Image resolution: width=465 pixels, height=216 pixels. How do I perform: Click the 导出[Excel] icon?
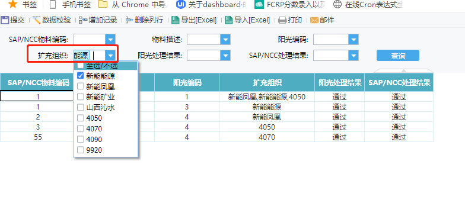click(x=176, y=20)
